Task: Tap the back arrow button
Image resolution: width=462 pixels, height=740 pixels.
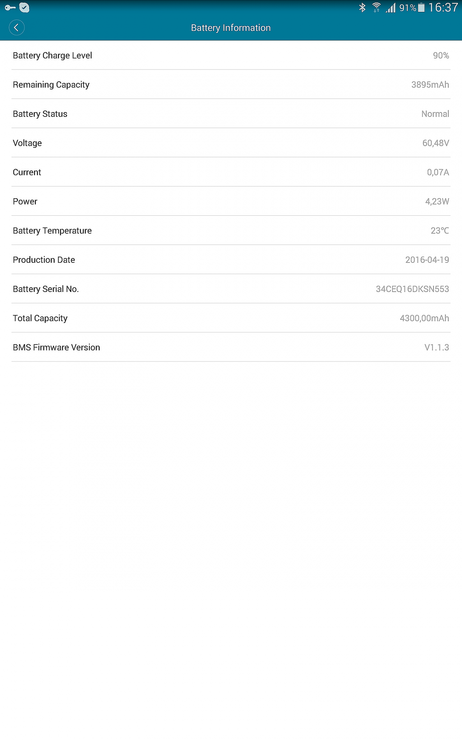Action: (17, 28)
